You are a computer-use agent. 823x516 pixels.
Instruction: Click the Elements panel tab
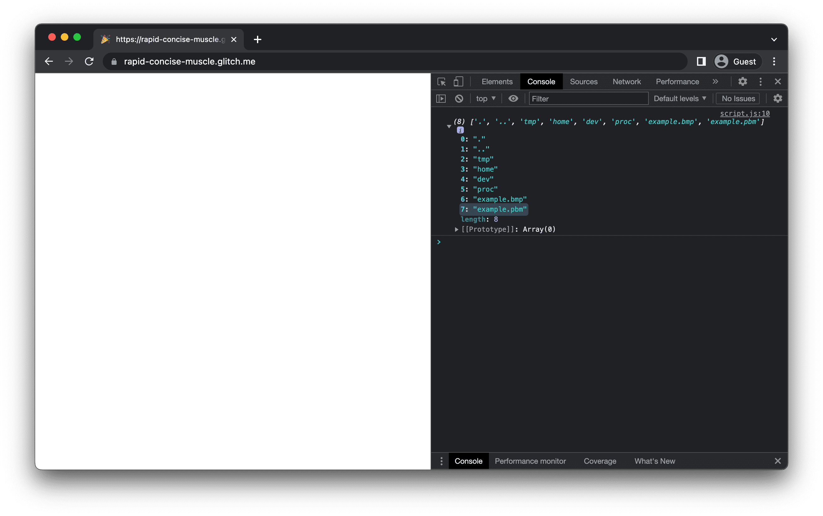497,81
